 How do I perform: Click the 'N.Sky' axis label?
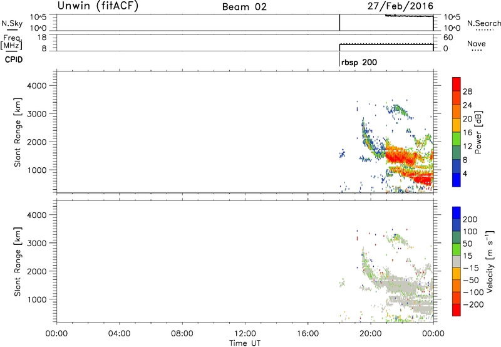(12, 23)
